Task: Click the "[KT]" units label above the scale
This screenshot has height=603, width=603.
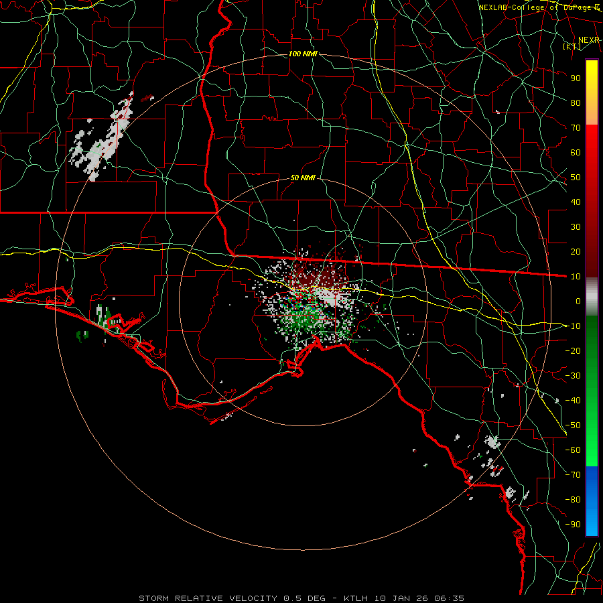Action: click(572, 46)
